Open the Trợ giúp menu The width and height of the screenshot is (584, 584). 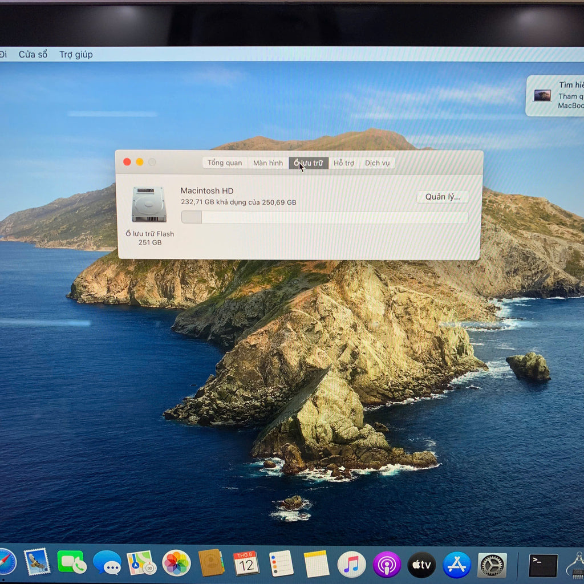point(76,54)
